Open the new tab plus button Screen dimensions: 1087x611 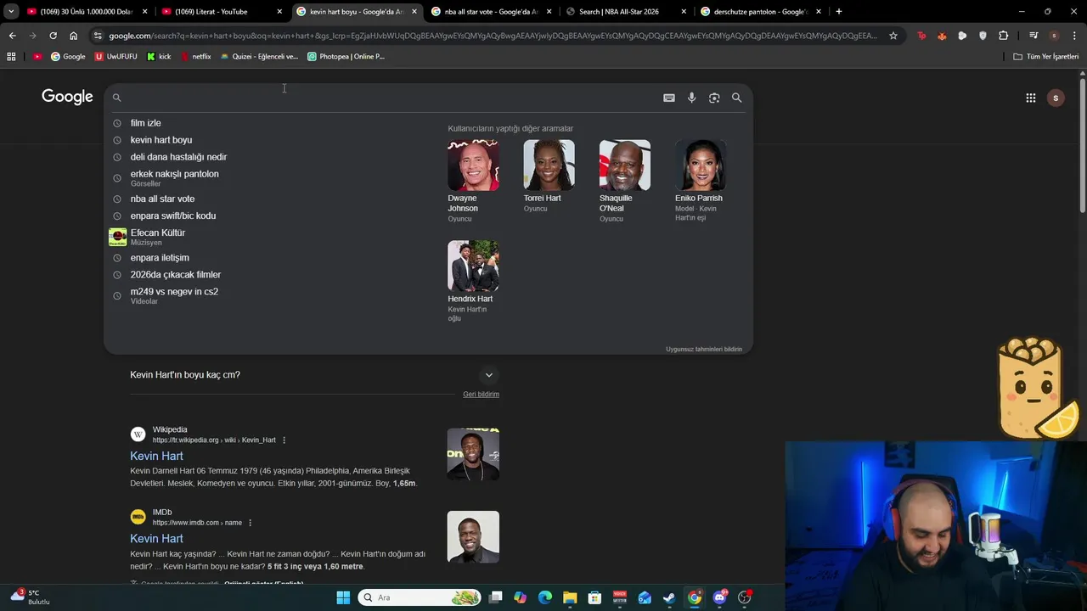tap(838, 11)
